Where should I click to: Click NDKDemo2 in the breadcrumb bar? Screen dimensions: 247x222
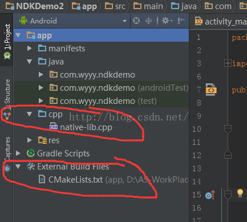pos(34,6)
